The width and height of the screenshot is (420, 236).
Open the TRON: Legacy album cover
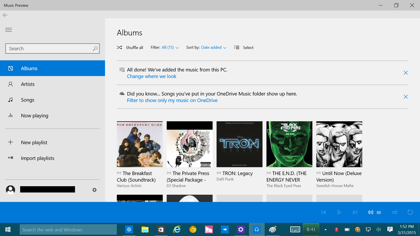[x=239, y=144]
